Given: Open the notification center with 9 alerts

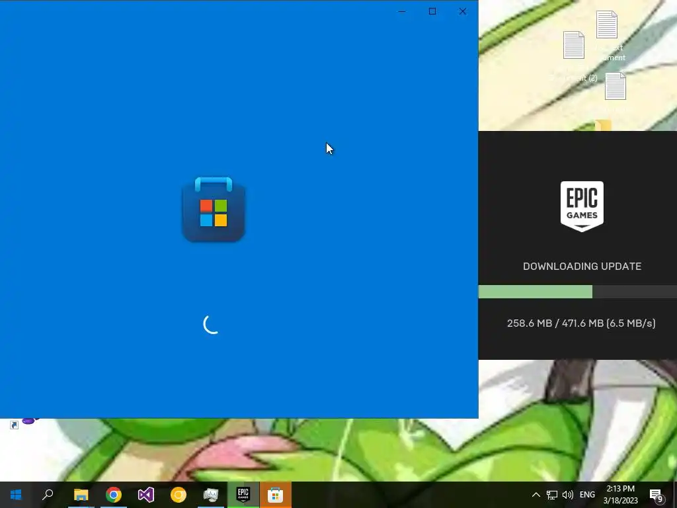Looking at the screenshot, I should pos(657,495).
